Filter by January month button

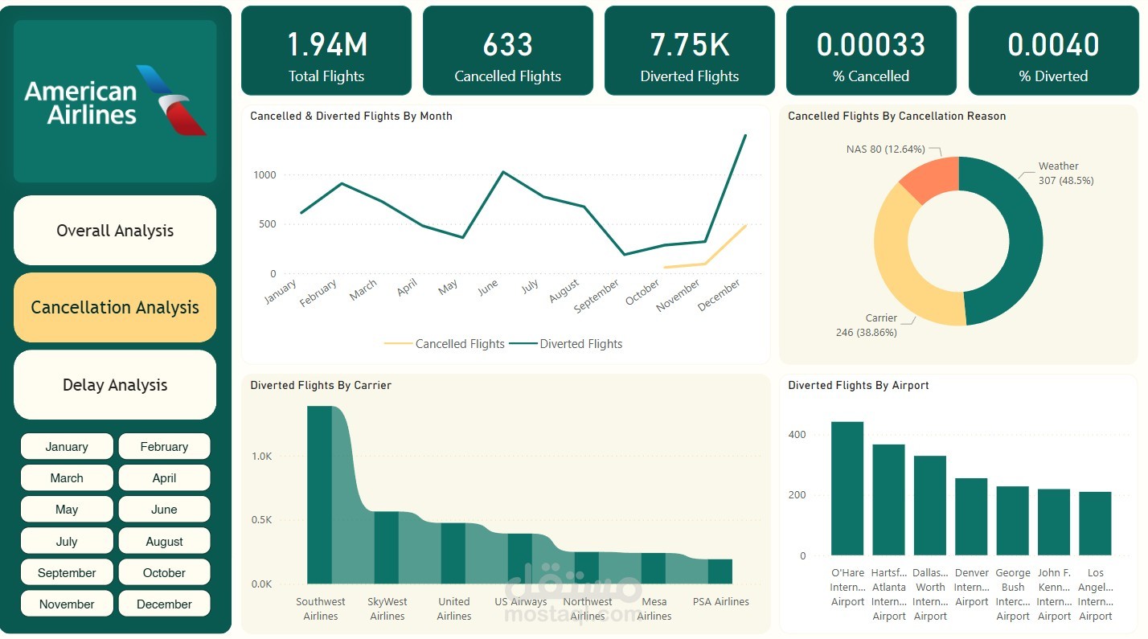(67, 447)
